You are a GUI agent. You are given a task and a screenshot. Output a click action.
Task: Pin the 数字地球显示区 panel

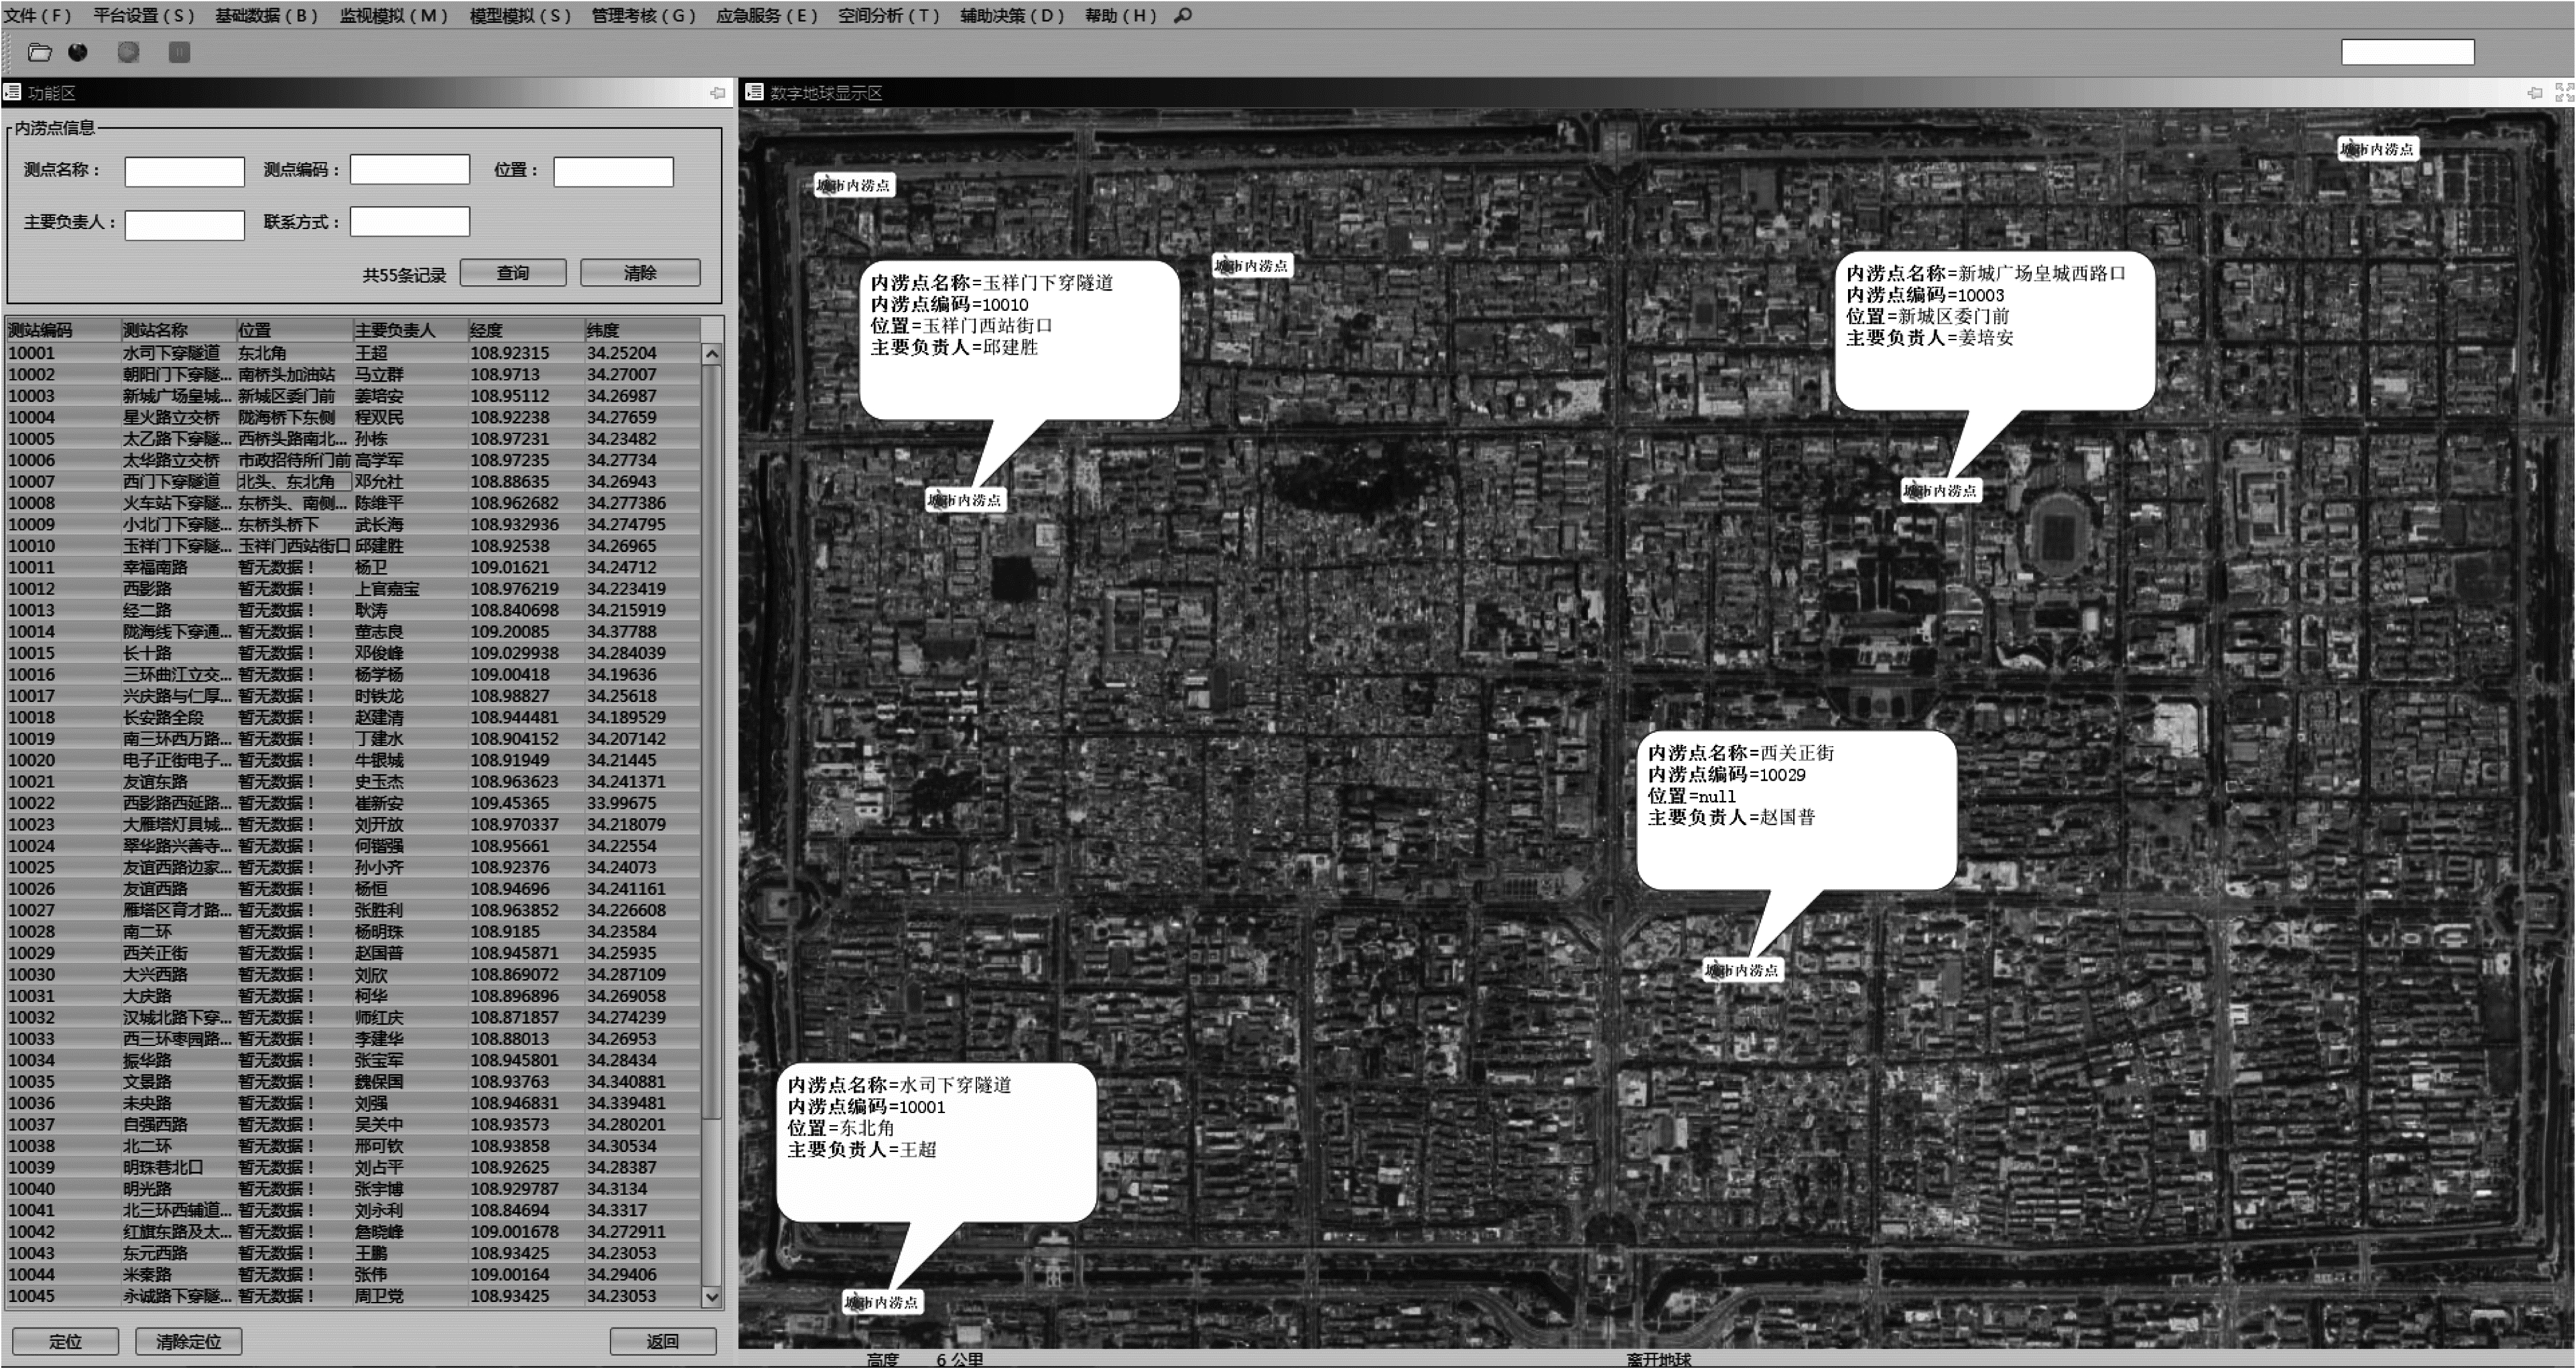pyautogui.click(x=2534, y=93)
